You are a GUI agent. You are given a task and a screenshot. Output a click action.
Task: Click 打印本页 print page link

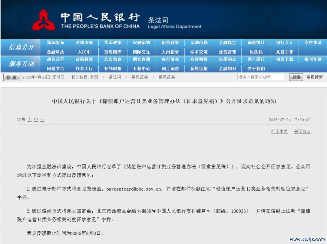click(x=279, y=131)
